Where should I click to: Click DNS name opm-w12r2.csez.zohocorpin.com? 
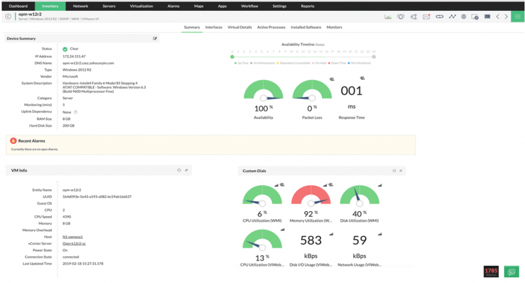(x=88, y=63)
